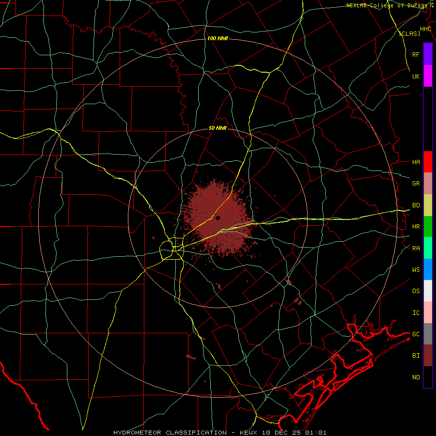Image resolution: width=436 pixels, height=436 pixels.
Task: Click the RA legend label
Action: click(416, 248)
